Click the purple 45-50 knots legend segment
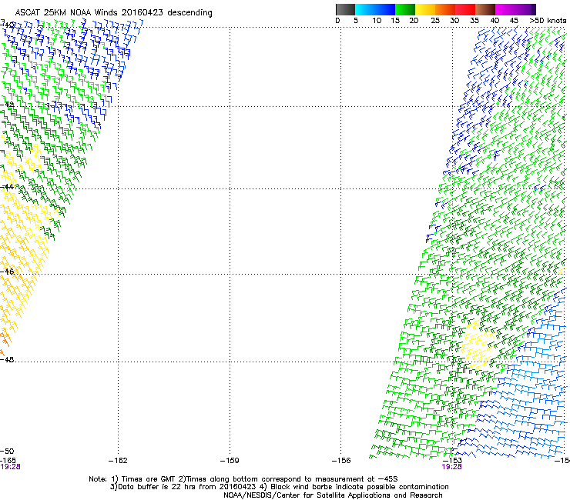 (525, 9)
